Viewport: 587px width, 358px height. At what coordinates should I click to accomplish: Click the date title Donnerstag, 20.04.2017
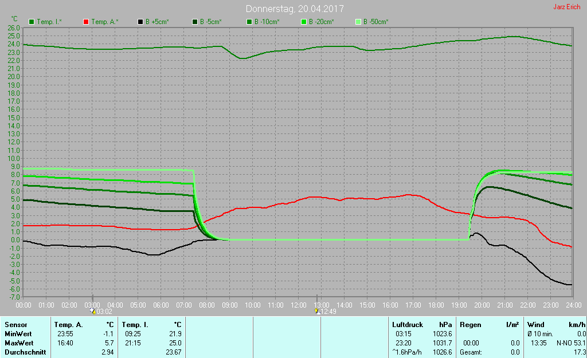pos(295,9)
